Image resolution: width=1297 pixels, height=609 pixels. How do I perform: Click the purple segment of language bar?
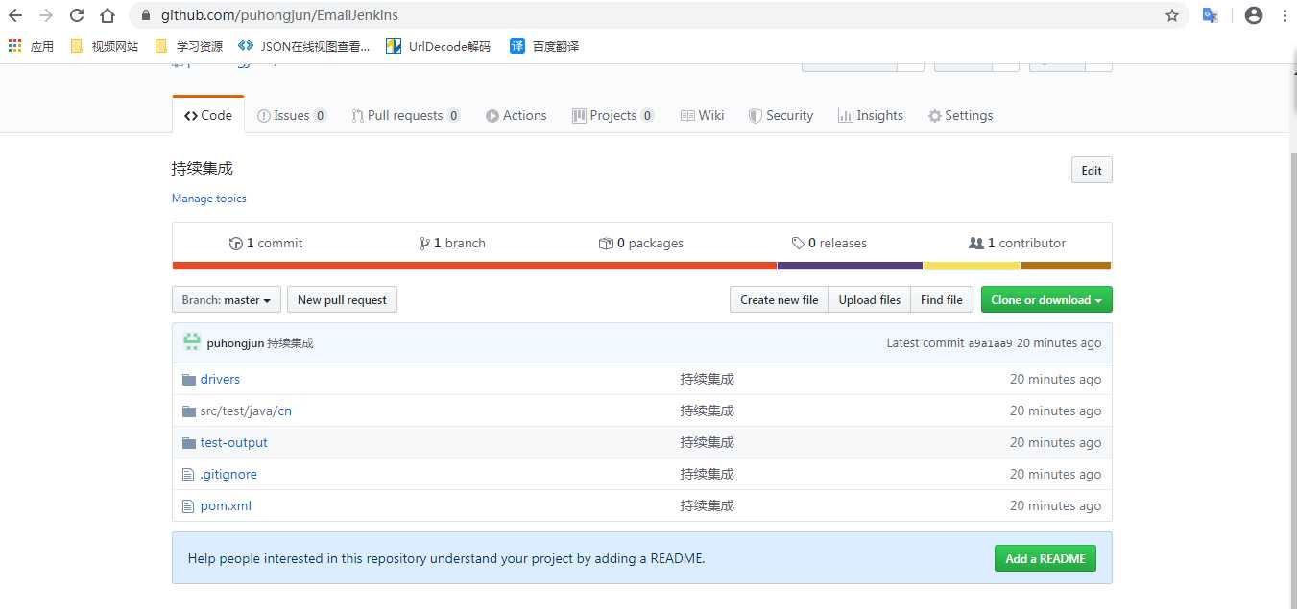tap(850, 266)
